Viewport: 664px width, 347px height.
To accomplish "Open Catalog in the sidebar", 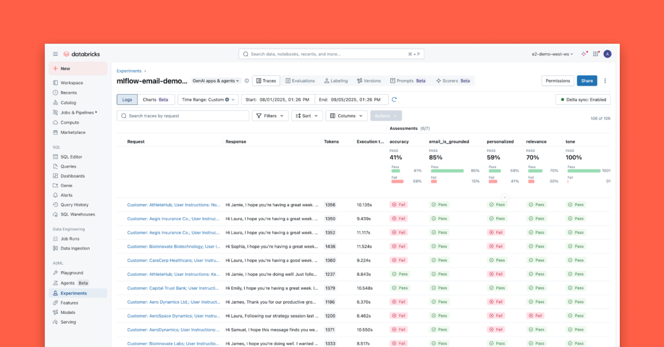I will click(68, 103).
